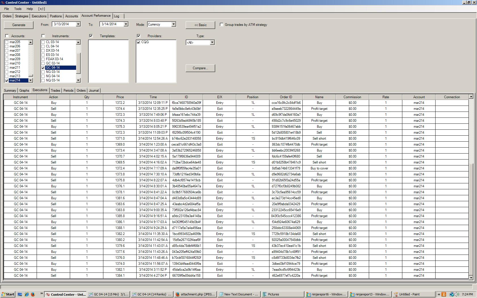Viewport: 477px width, 298px height.
Task: Switch to the Strategies tab
Action: point(22,16)
